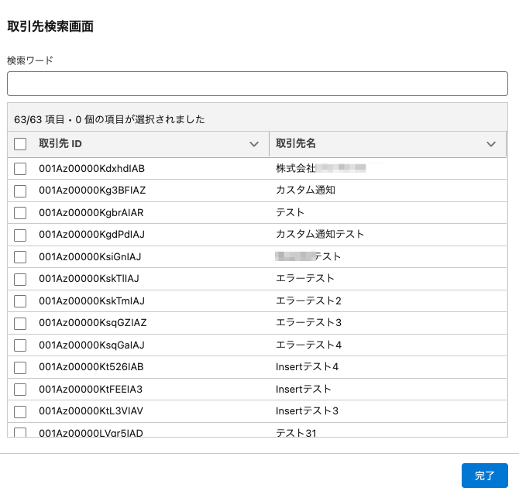Open the 取引先 ID column dropdown chevron
Screen dimensions: 519x498
coord(253,144)
